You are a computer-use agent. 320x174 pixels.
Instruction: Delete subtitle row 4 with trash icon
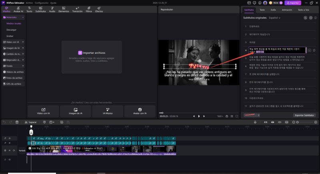point(314,50)
